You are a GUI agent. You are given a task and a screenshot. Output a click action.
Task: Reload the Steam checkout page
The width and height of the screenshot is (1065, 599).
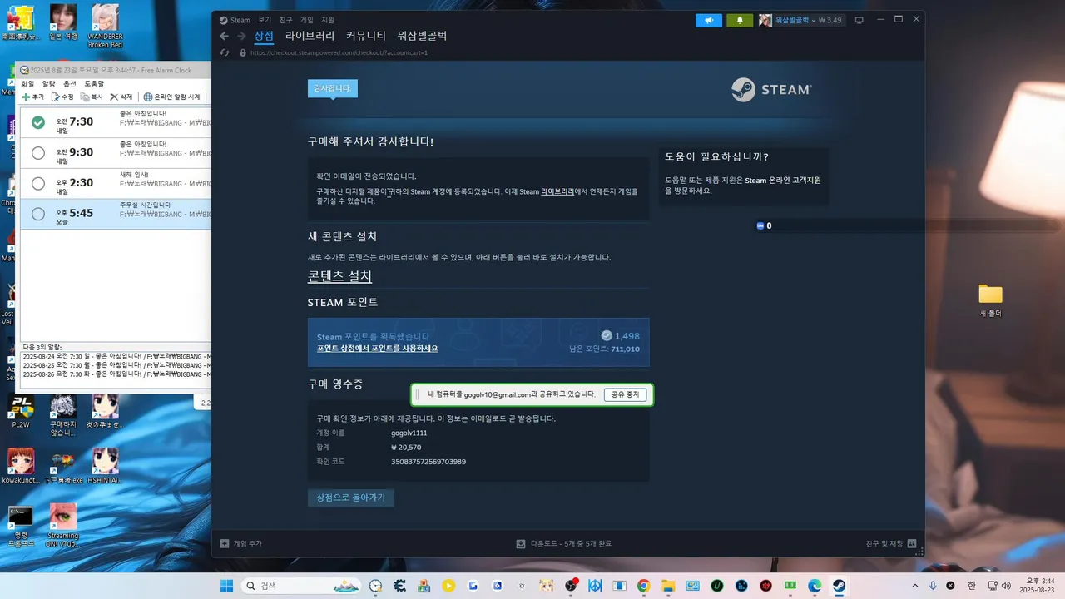[225, 52]
